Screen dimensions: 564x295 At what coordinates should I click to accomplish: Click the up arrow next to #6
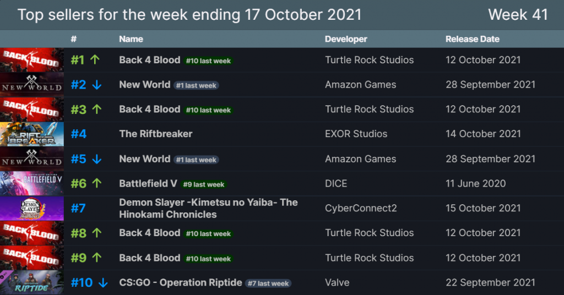tap(97, 183)
